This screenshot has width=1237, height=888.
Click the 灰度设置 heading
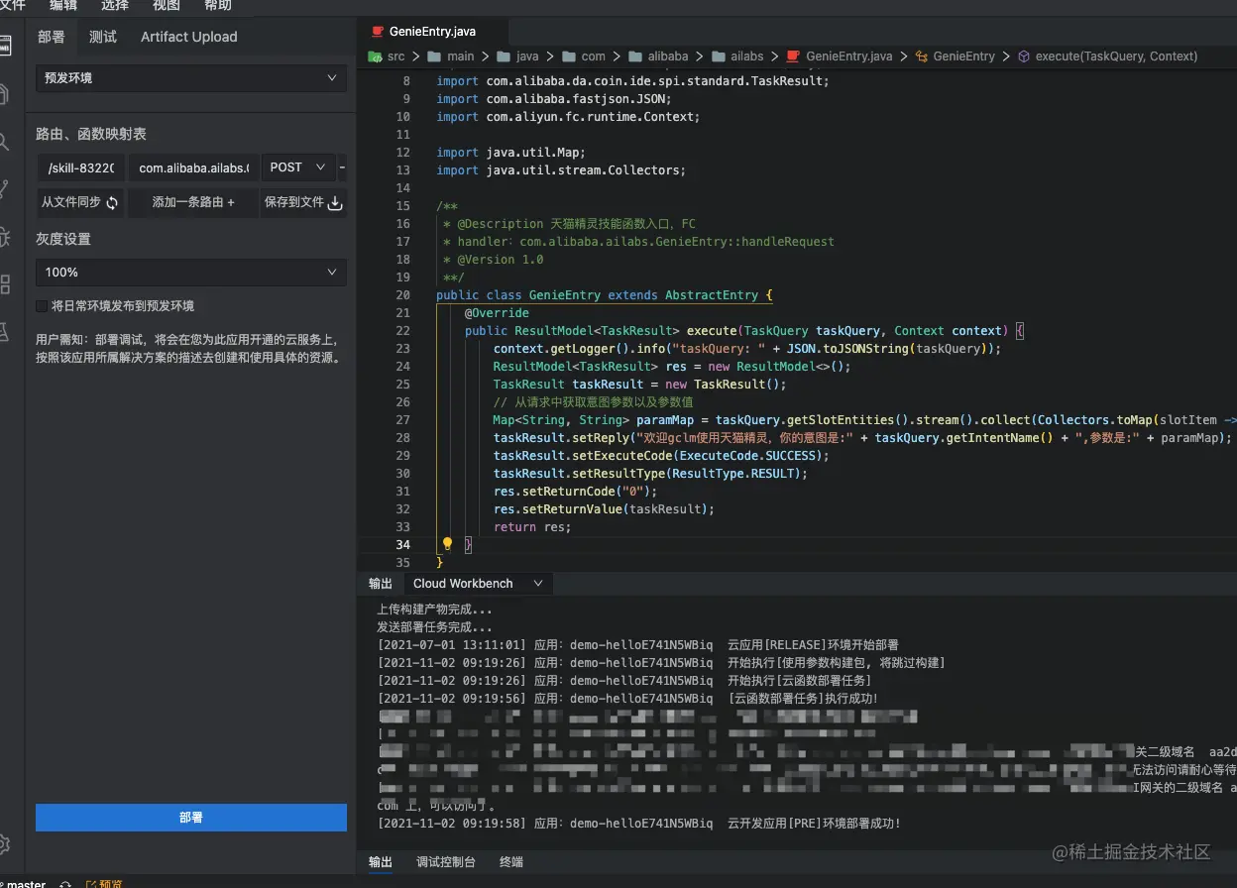(63, 239)
